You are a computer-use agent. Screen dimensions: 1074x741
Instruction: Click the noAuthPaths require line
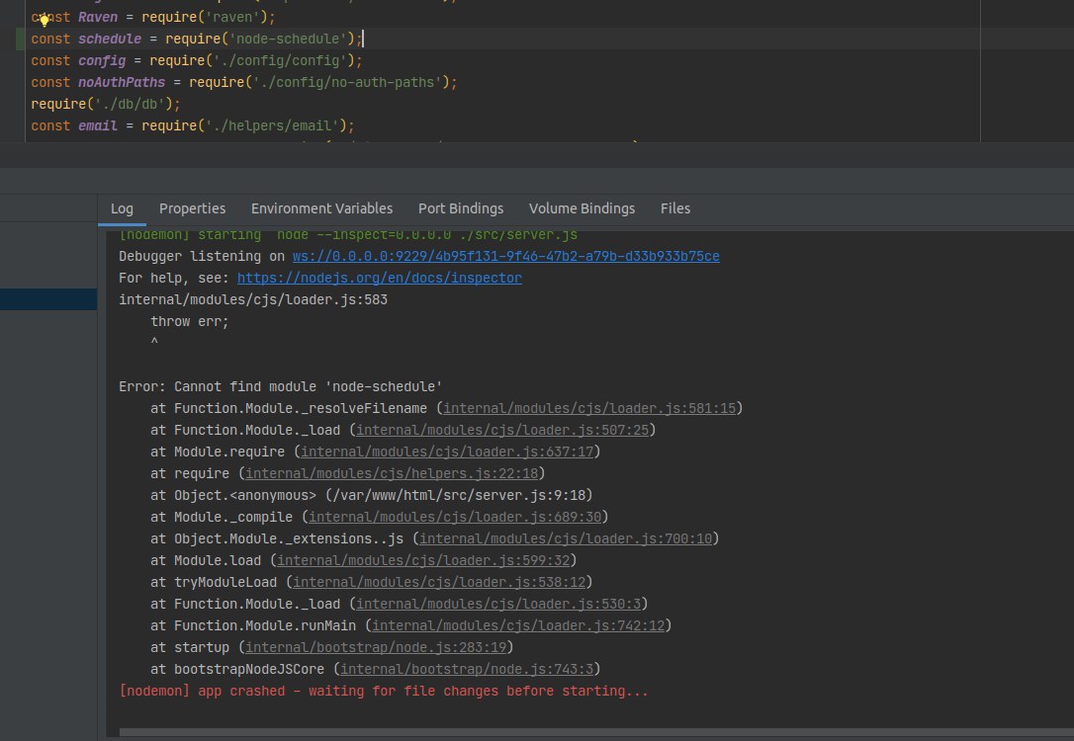244,83
